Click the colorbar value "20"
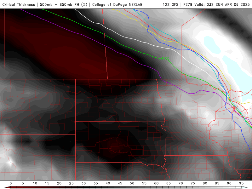 coord(59,183)
